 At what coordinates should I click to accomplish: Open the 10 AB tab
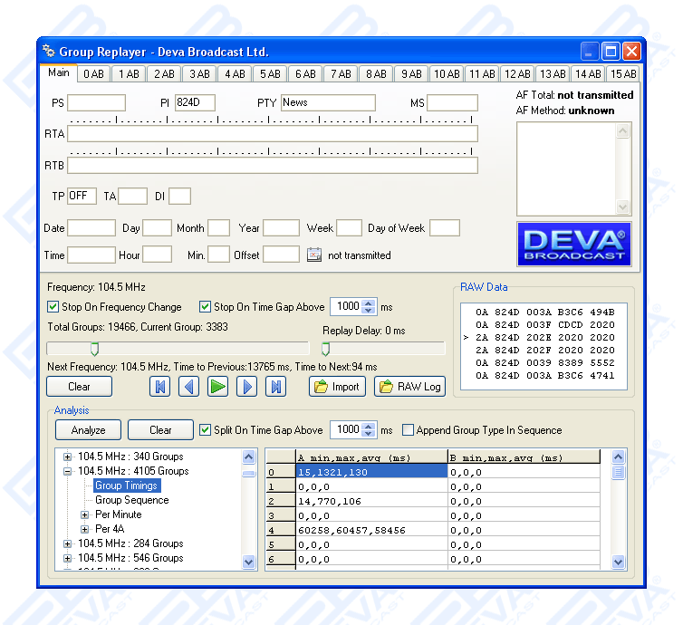click(x=446, y=74)
